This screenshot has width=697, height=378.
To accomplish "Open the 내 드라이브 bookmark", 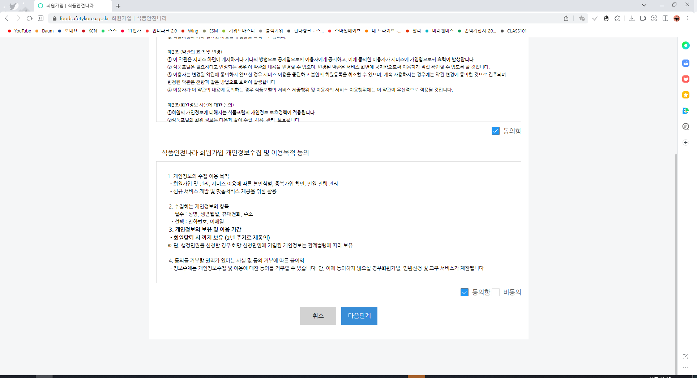I will pos(383,31).
